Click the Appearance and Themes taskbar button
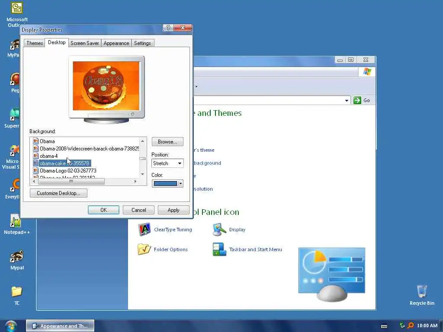Screen dimensions: 443x332 coord(60,326)
